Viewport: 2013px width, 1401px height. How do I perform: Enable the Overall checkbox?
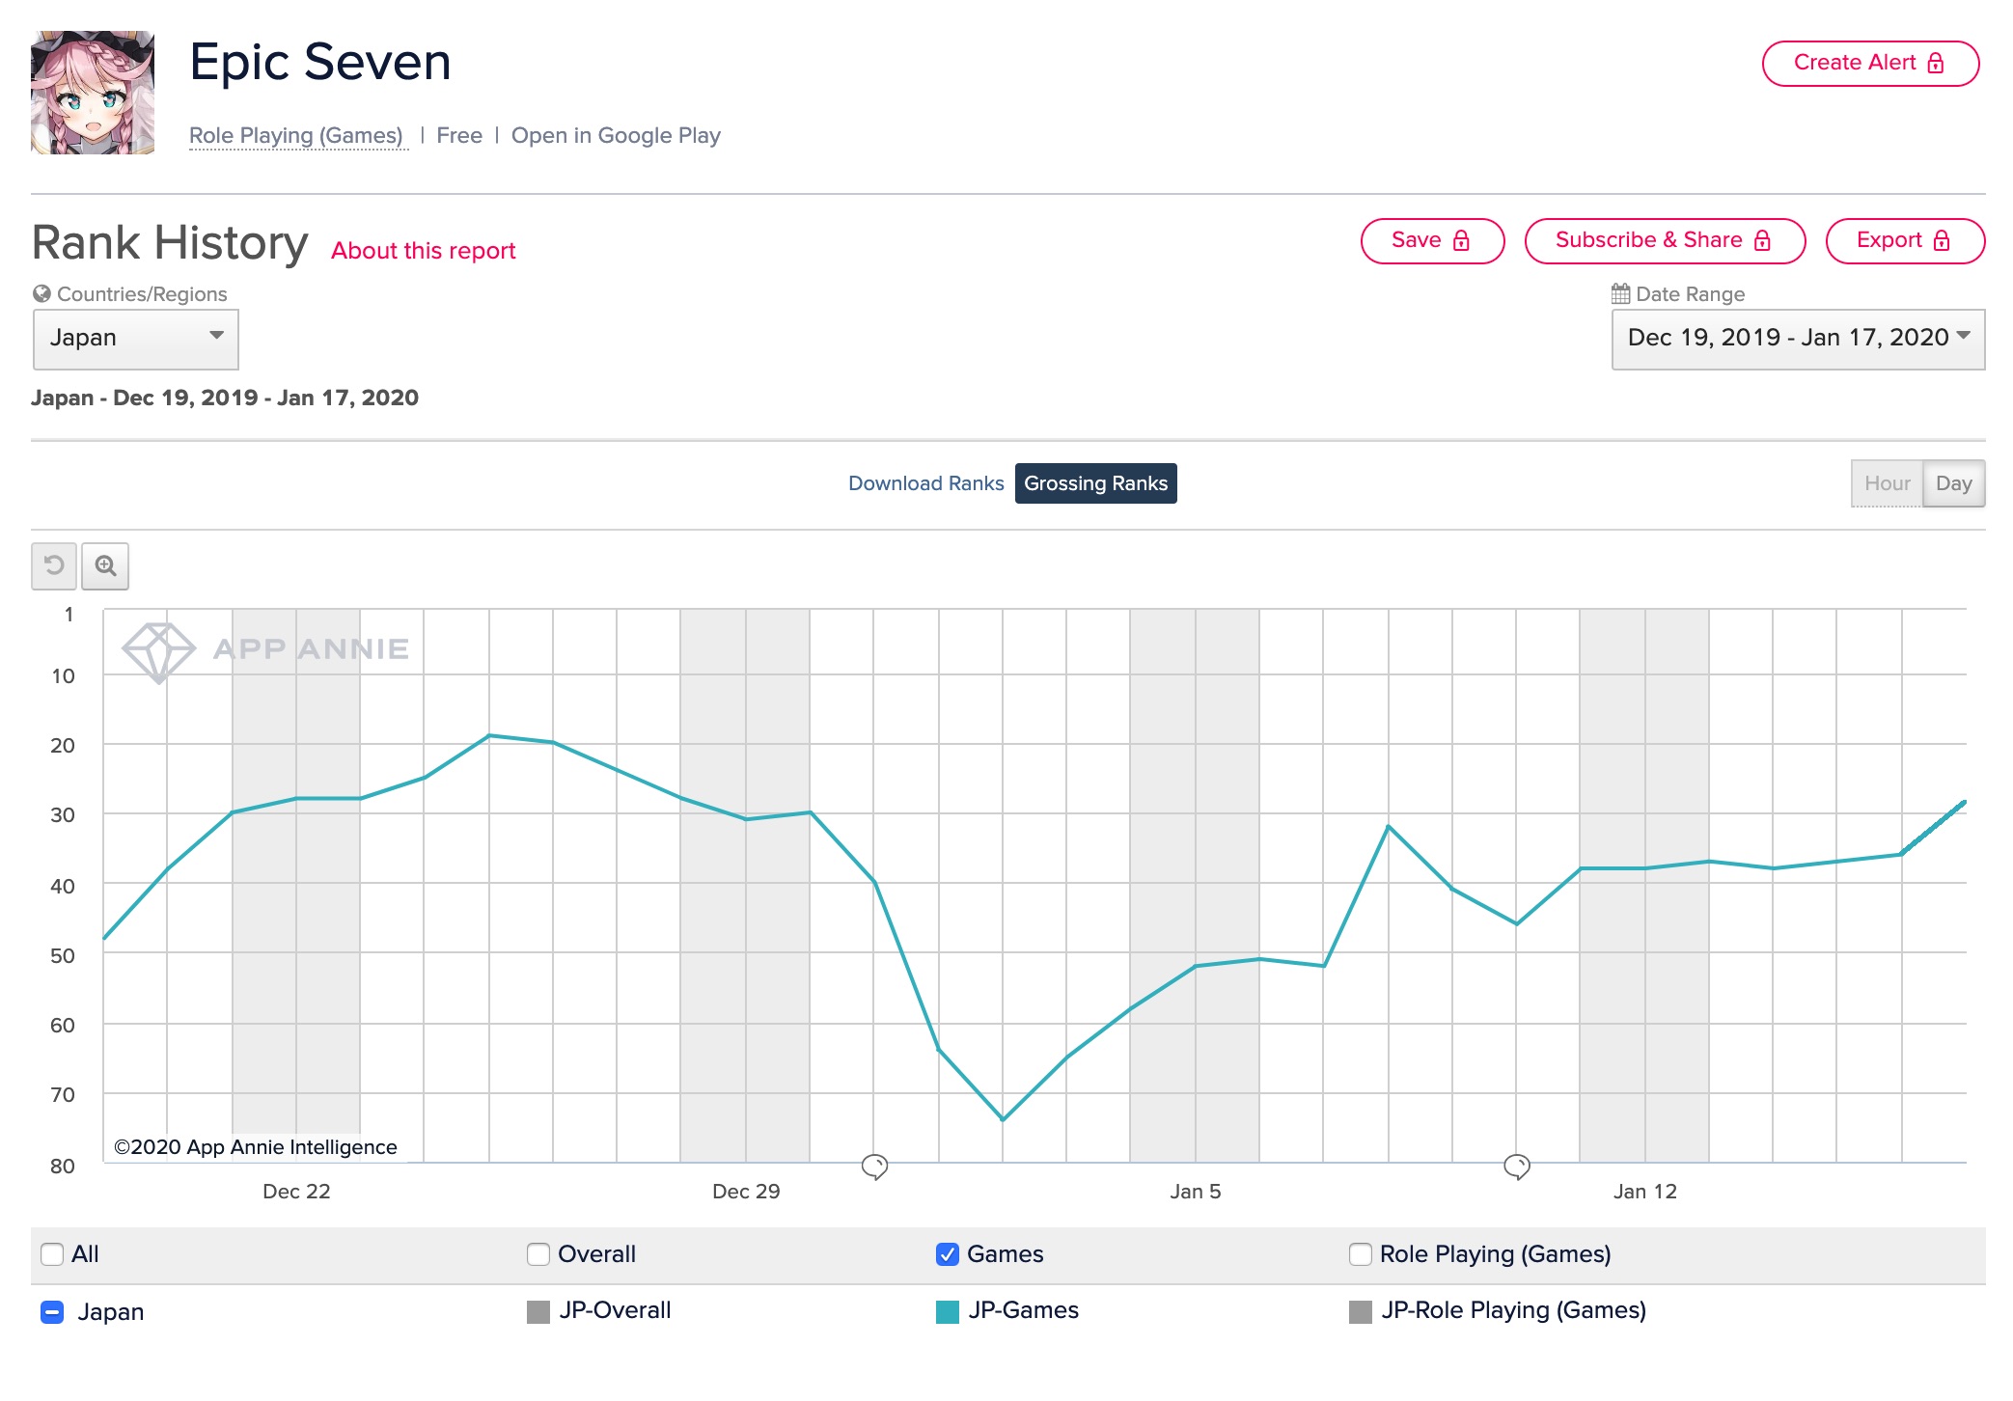pos(538,1254)
